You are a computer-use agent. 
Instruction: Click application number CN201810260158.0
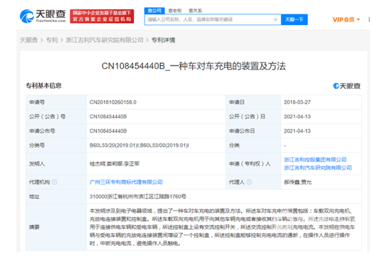(113, 102)
